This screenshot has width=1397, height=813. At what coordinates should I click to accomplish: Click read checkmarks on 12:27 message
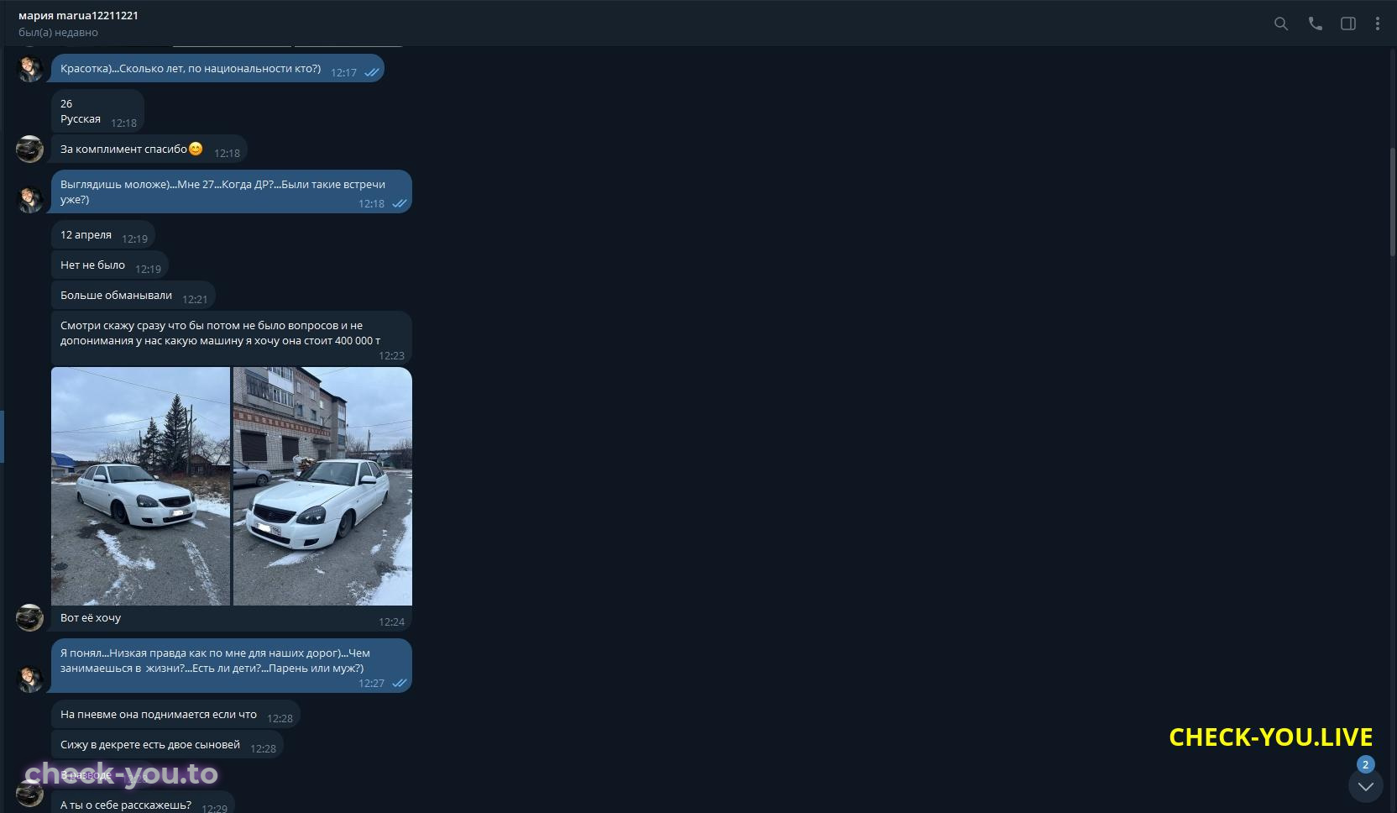(400, 684)
